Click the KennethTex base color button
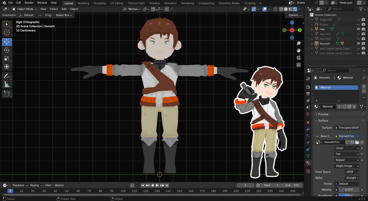The height and width of the screenshot is (201, 368). [x=347, y=136]
